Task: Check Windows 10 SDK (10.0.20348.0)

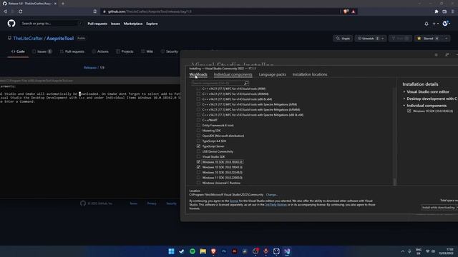Action: pyautogui.click(x=198, y=172)
